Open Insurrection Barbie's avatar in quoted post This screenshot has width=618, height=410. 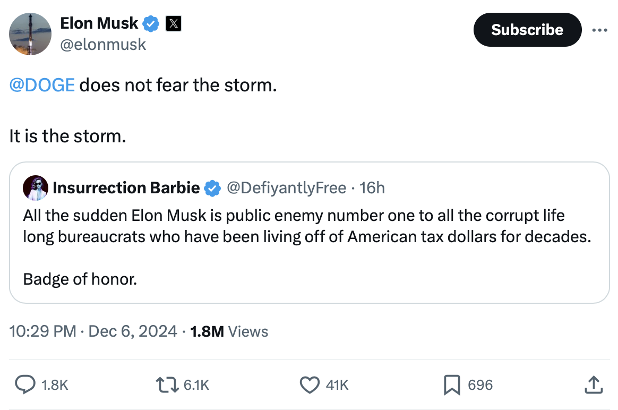(x=36, y=187)
